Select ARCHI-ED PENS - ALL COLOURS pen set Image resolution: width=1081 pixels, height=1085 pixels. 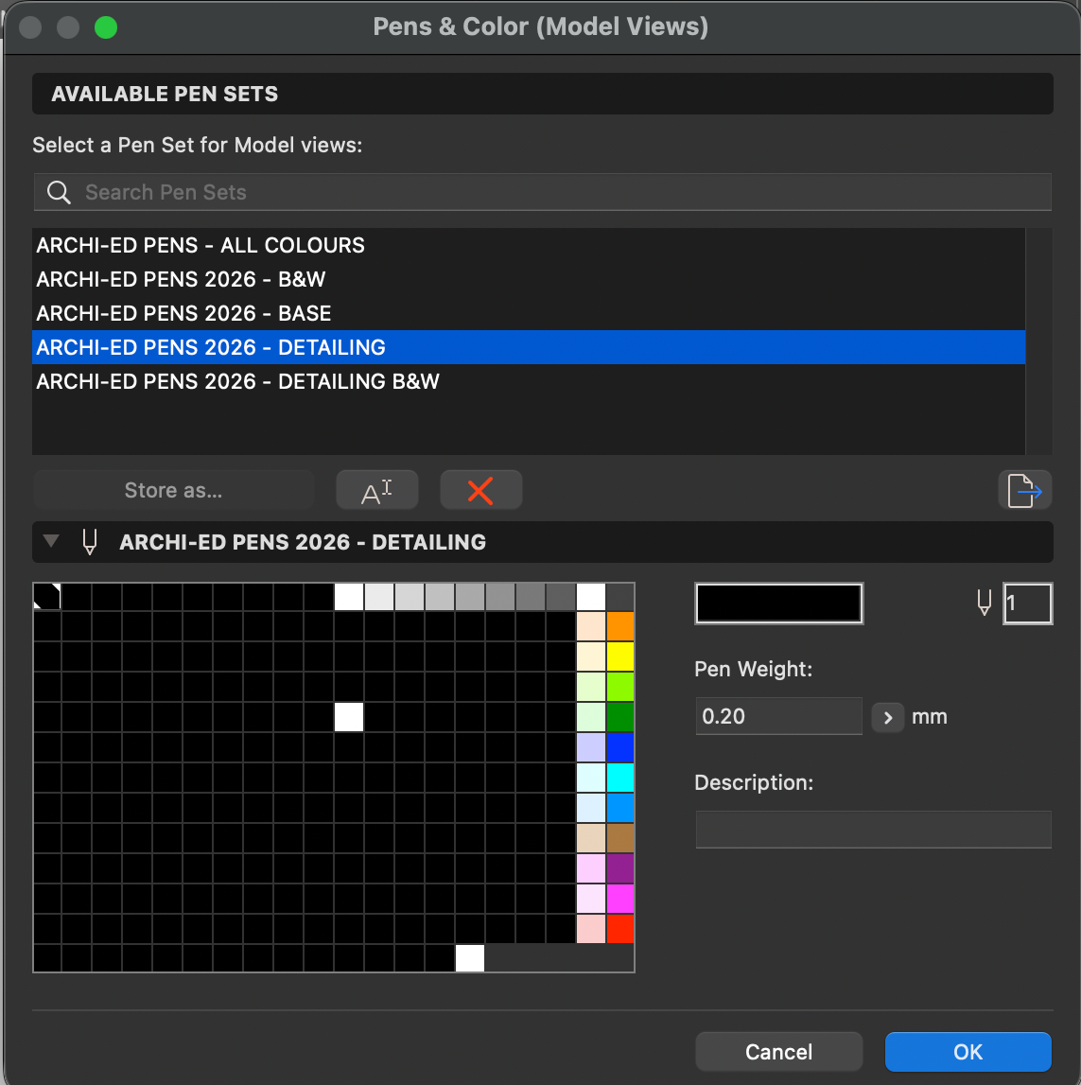pyautogui.click(x=201, y=246)
